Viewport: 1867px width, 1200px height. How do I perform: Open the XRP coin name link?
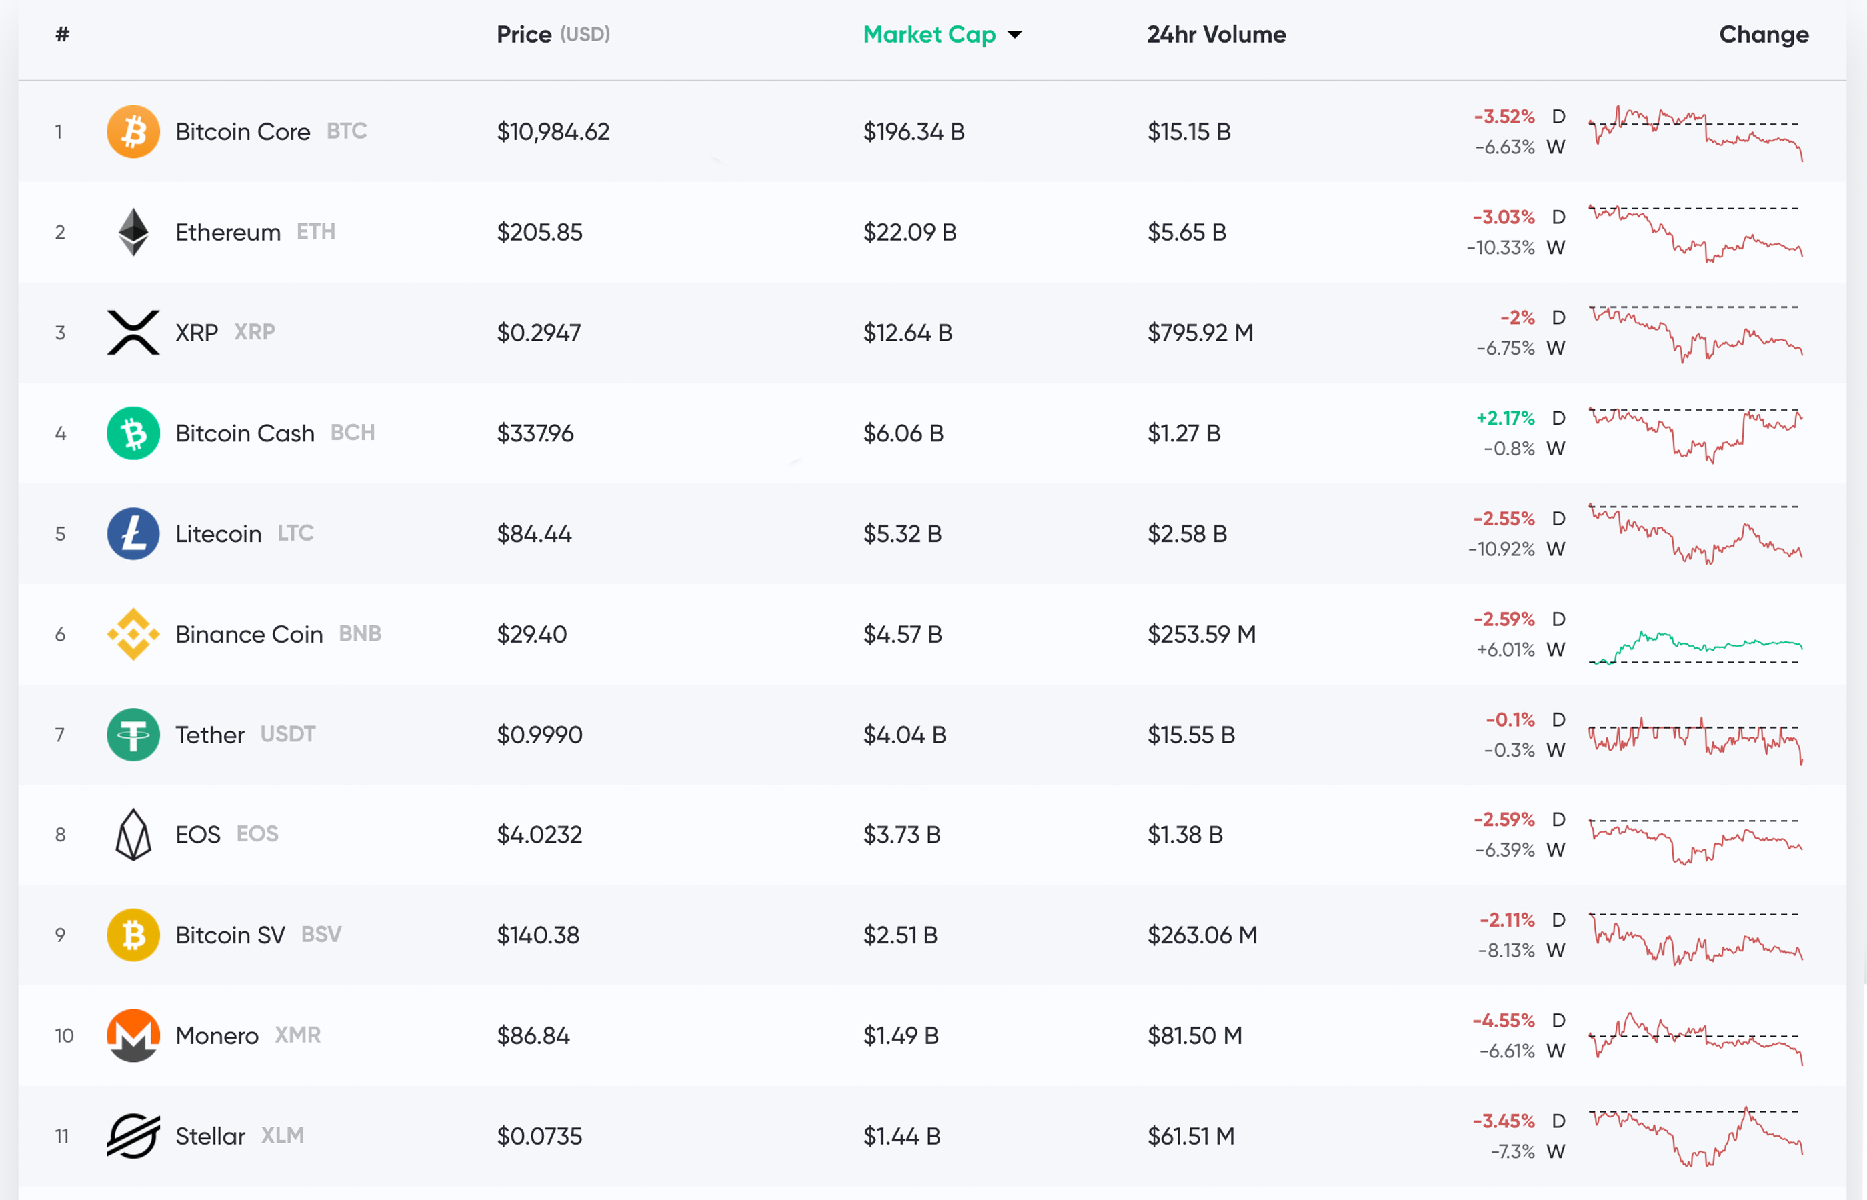(x=196, y=333)
